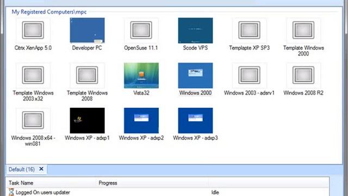Close the Default (16) tab

[x=41, y=169]
